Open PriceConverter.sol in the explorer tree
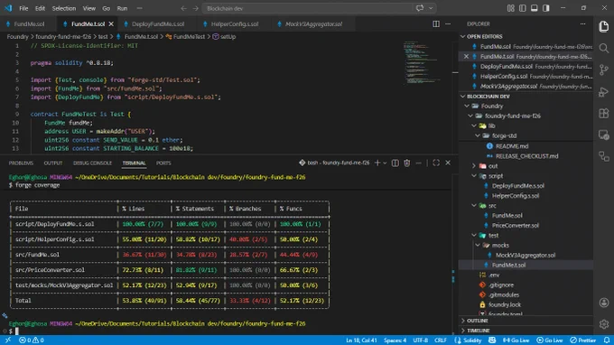The width and height of the screenshot is (614, 345). [x=515, y=225]
